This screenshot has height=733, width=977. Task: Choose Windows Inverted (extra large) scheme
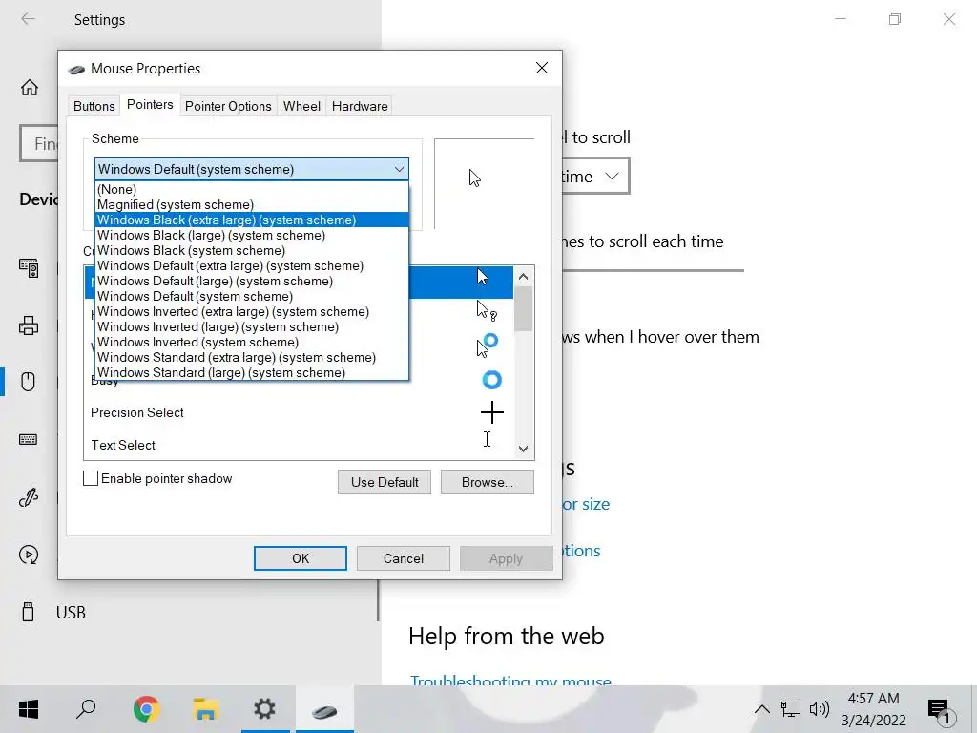click(252, 312)
